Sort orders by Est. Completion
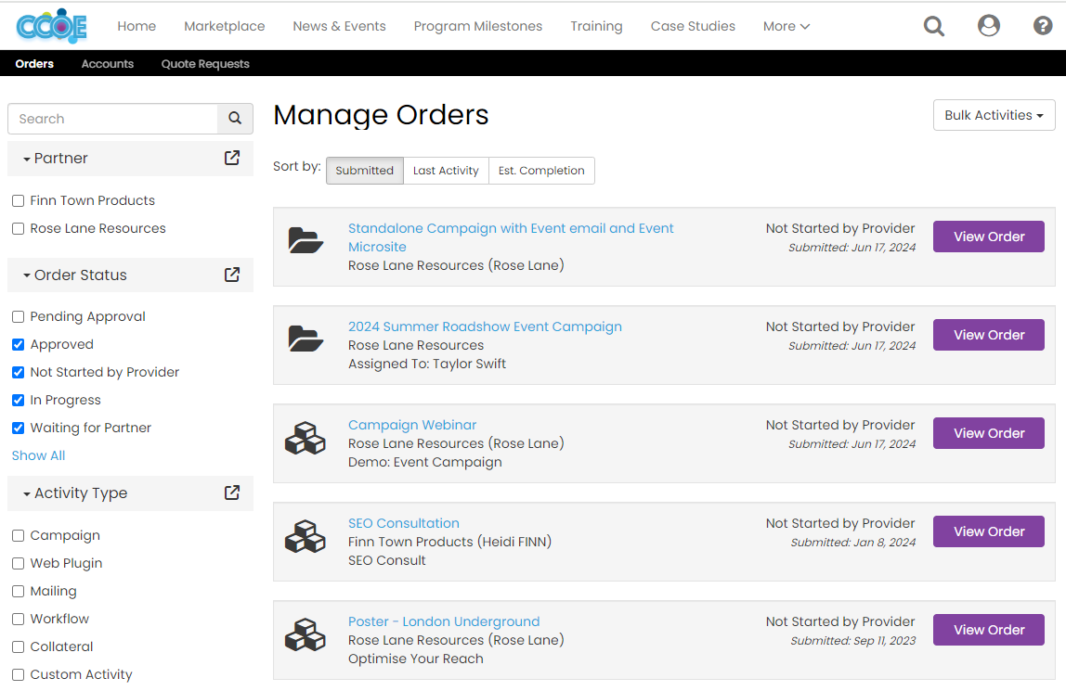 point(541,171)
